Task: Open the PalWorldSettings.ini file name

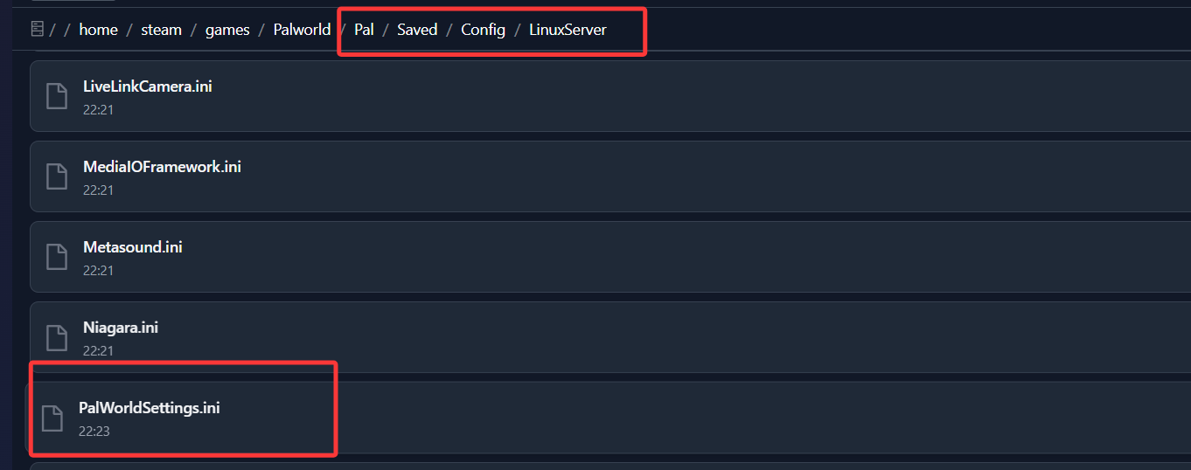Action: pyautogui.click(x=149, y=408)
